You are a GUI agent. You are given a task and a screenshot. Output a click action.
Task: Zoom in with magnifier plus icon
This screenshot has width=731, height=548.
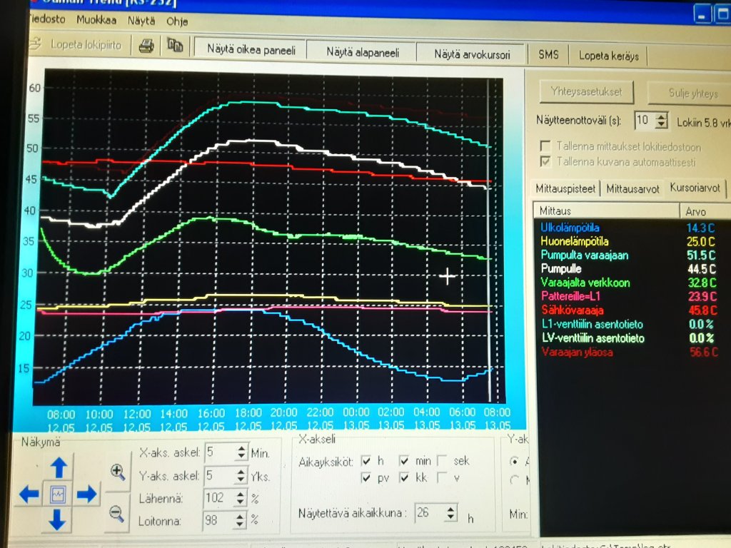pos(118,472)
